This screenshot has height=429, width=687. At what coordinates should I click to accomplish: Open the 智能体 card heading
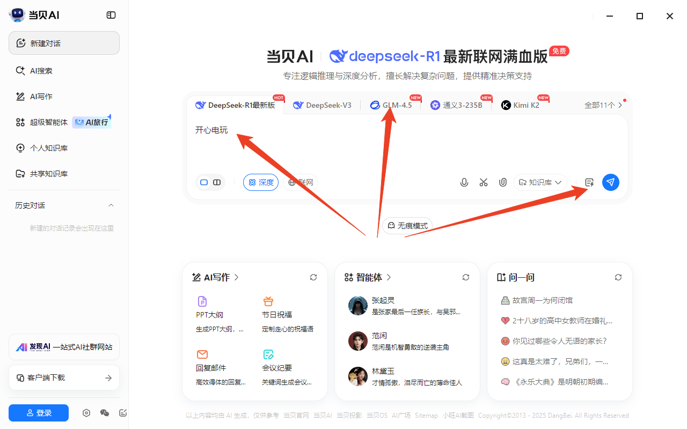point(368,277)
